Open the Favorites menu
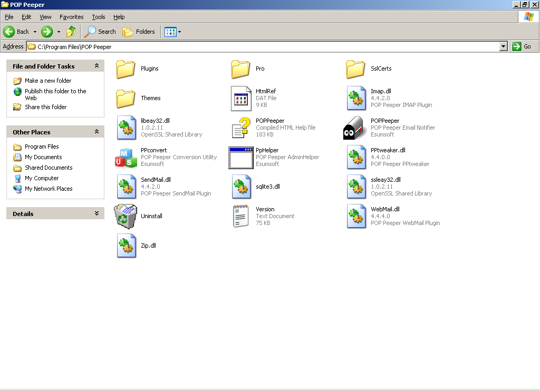Image resolution: width=540 pixels, height=391 pixels. pos(71,17)
